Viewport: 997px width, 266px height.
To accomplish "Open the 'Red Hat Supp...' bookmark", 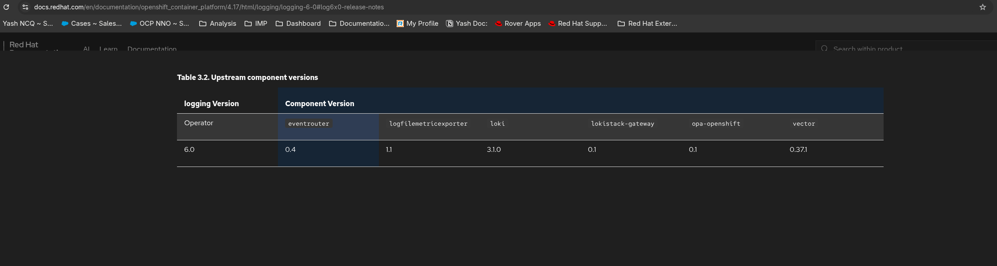I will [x=578, y=24].
